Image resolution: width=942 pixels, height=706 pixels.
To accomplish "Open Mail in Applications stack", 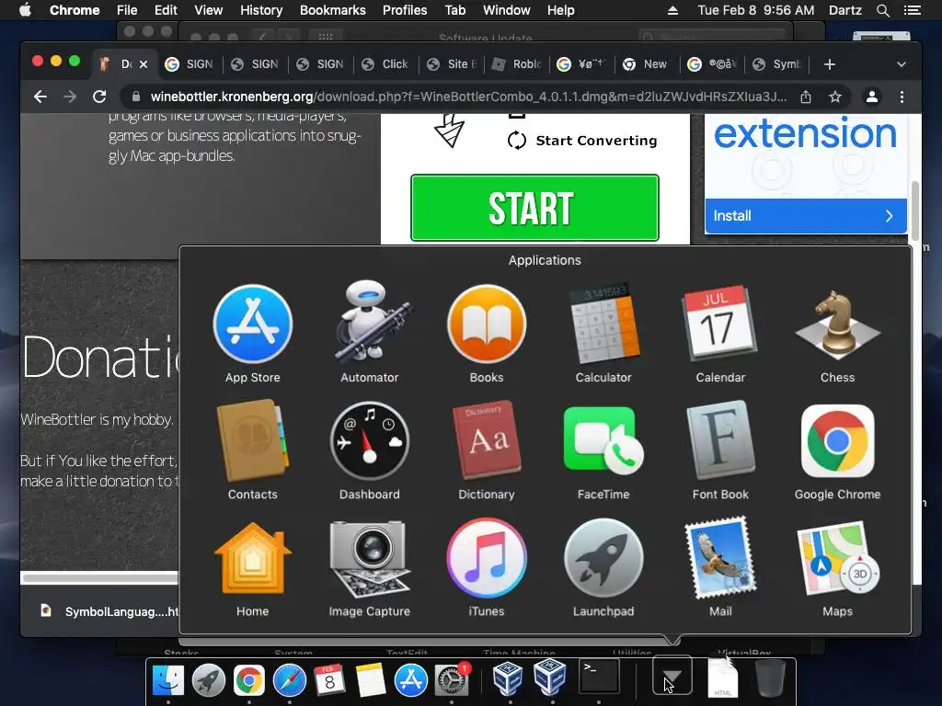I will click(720, 558).
